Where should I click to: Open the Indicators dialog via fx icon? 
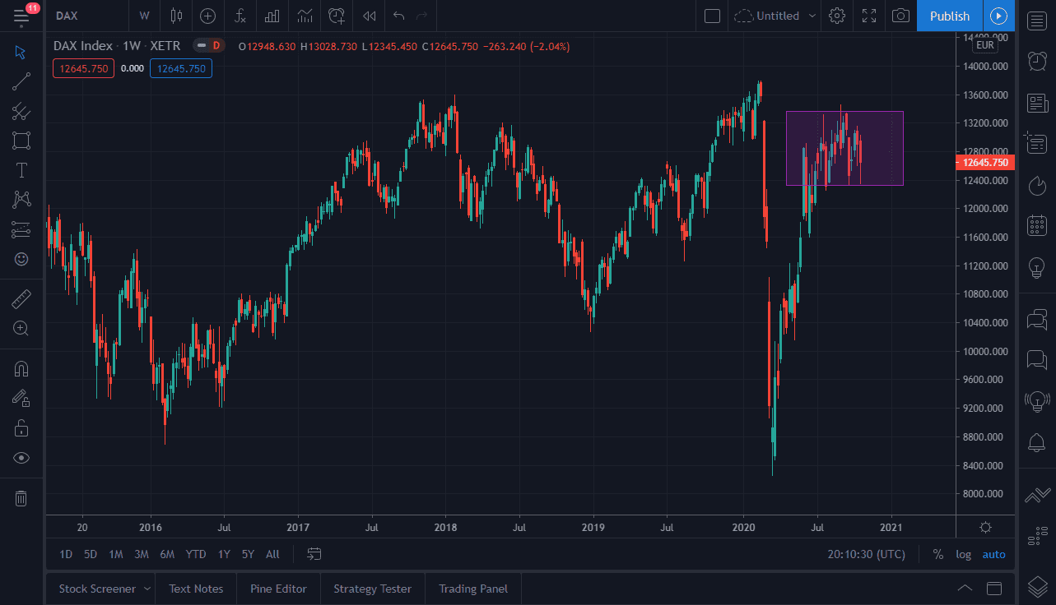click(x=240, y=16)
